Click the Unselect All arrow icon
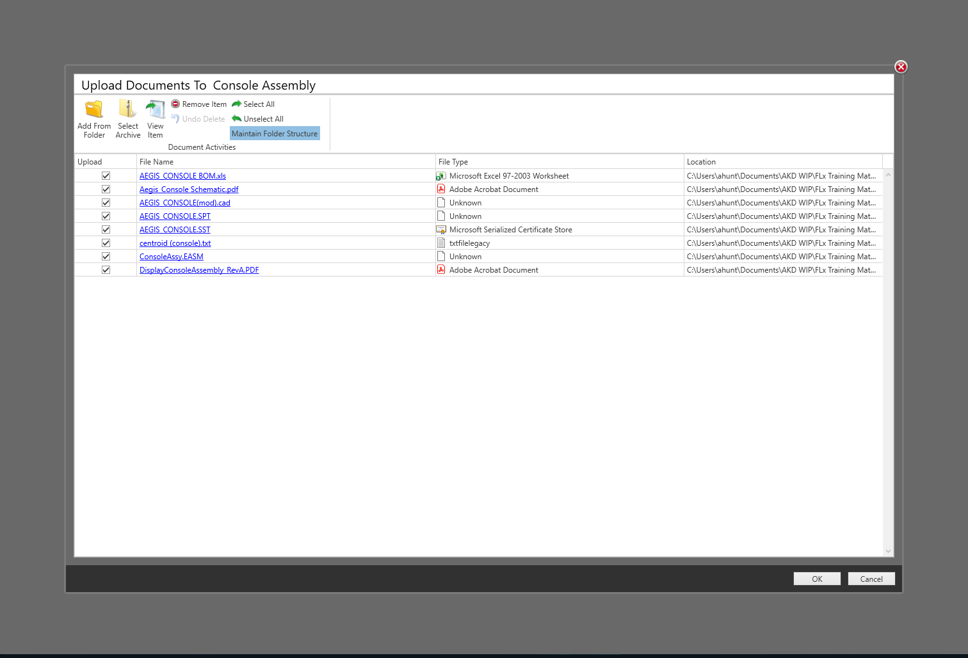This screenshot has width=968, height=658. click(236, 118)
